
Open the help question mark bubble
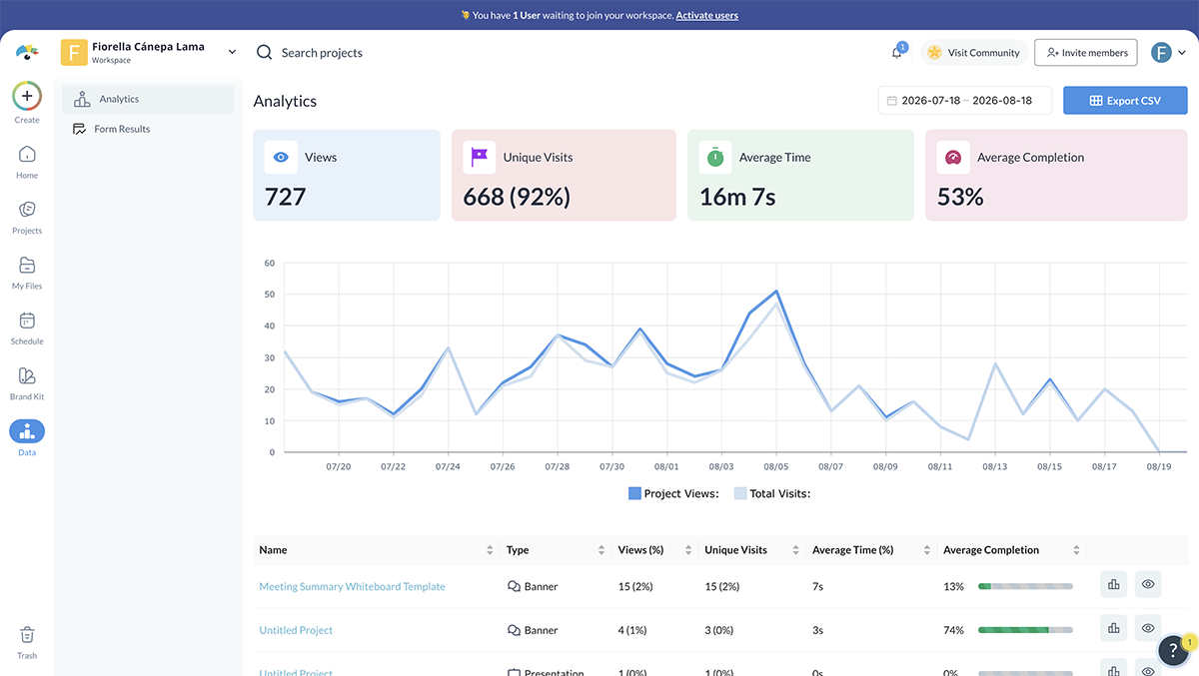(x=1173, y=650)
